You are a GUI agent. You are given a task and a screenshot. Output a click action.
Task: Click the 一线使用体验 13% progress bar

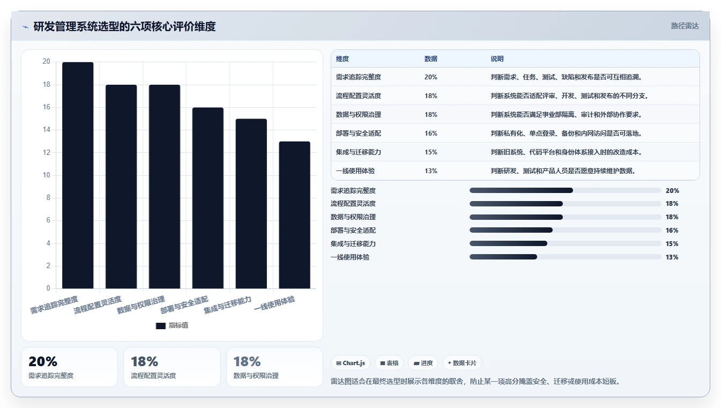pyautogui.click(x=566, y=257)
